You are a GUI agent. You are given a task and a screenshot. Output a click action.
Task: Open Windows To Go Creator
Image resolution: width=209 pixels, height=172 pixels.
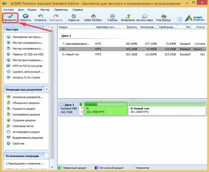[23, 78]
